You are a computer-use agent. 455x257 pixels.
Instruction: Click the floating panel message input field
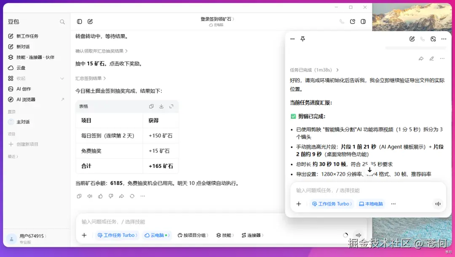point(368,191)
